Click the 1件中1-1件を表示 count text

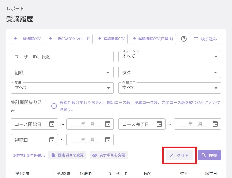29,156
